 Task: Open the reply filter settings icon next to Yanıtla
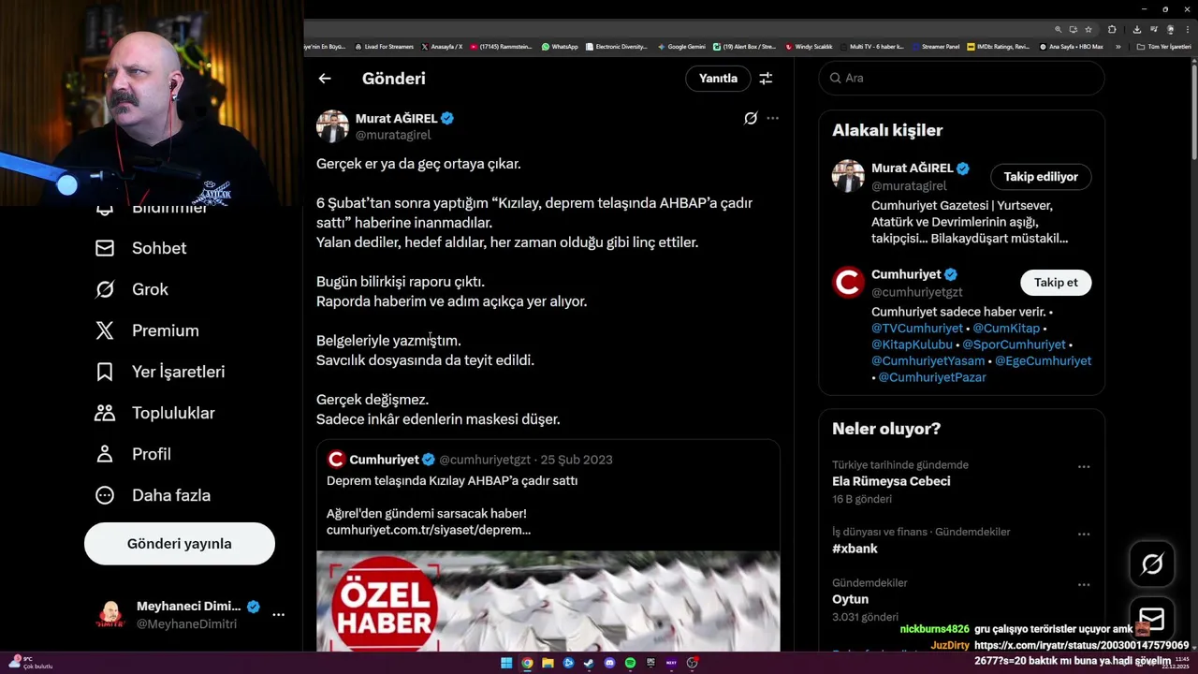[x=766, y=79]
